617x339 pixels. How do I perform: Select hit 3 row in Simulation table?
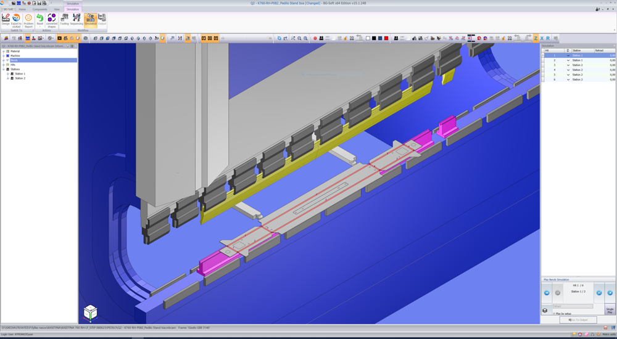tap(579, 65)
